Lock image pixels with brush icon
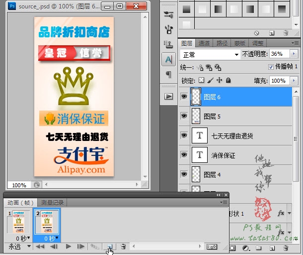The image size is (303, 255). tap(210, 80)
